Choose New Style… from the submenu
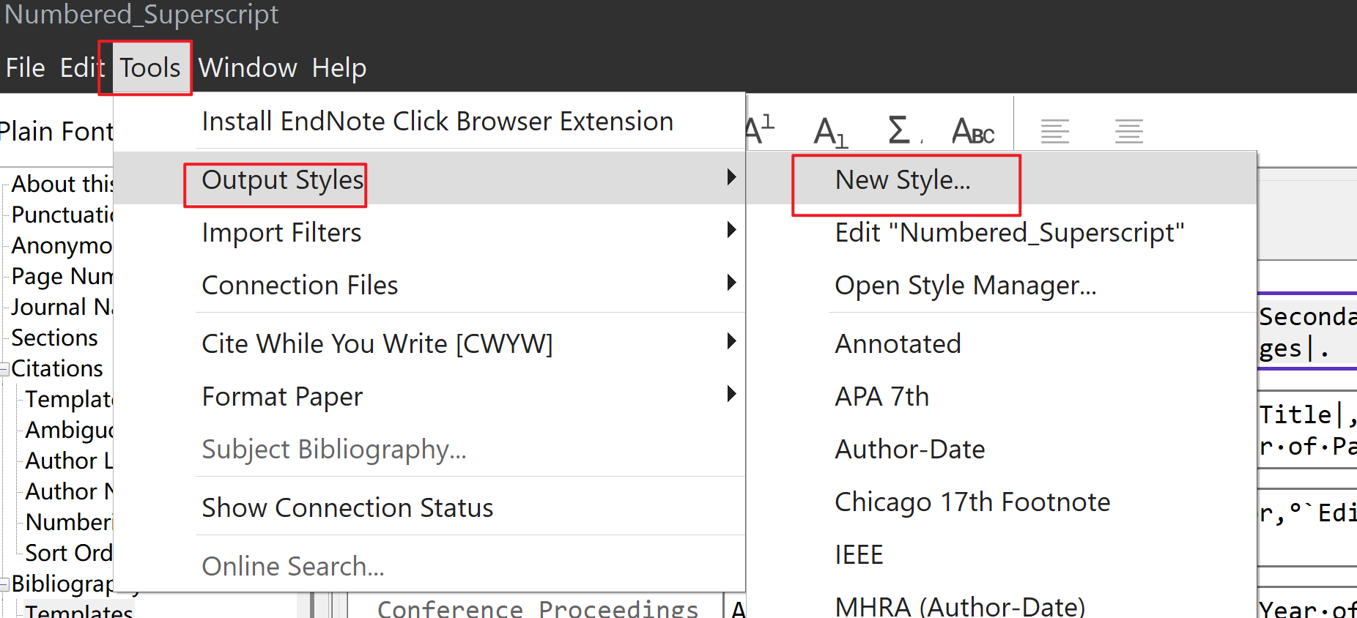The width and height of the screenshot is (1357, 618). pos(903,180)
